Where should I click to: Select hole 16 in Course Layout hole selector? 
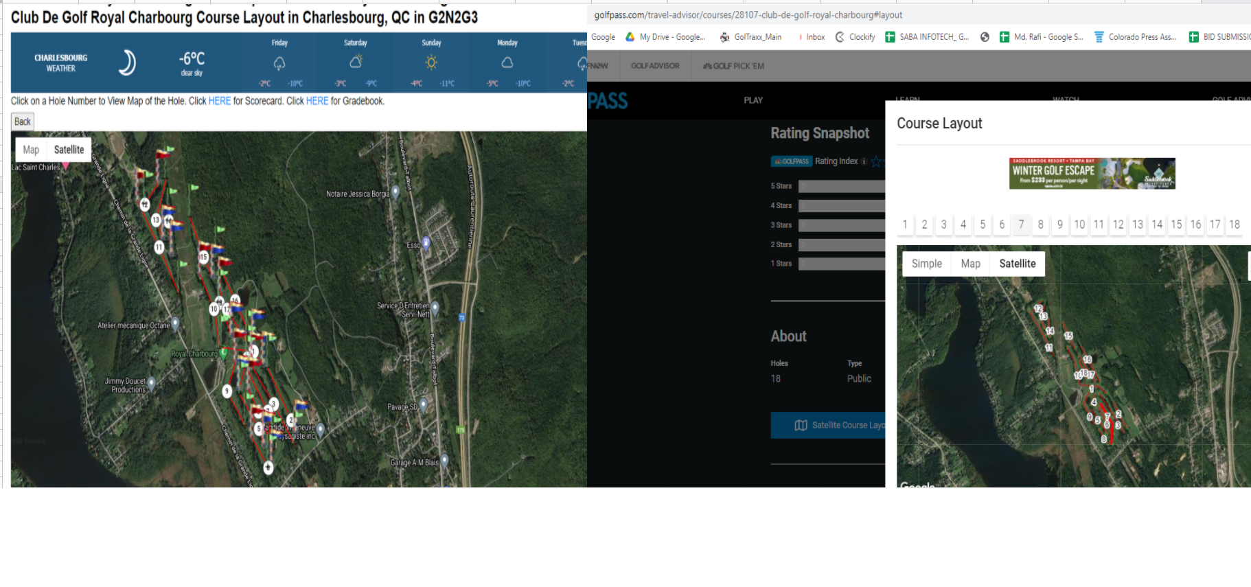tap(1195, 225)
